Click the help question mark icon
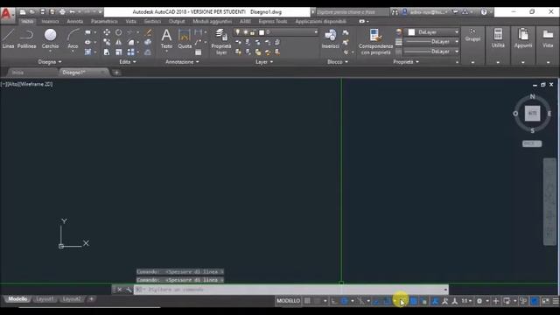The width and height of the screenshot is (560, 315). [484, 11]
